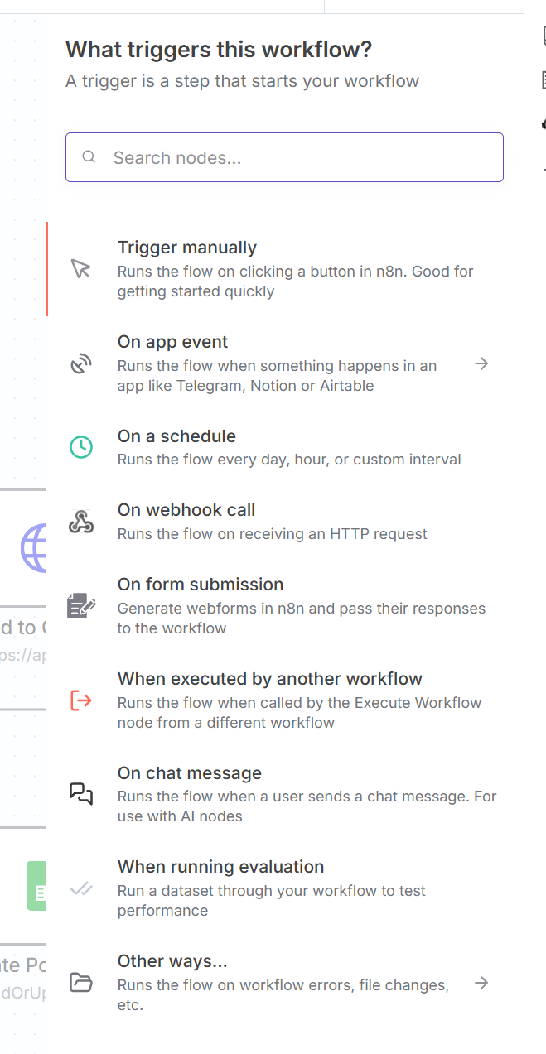Click the chat message bubbles icon
546x1054 pixels.
[80, 794]
